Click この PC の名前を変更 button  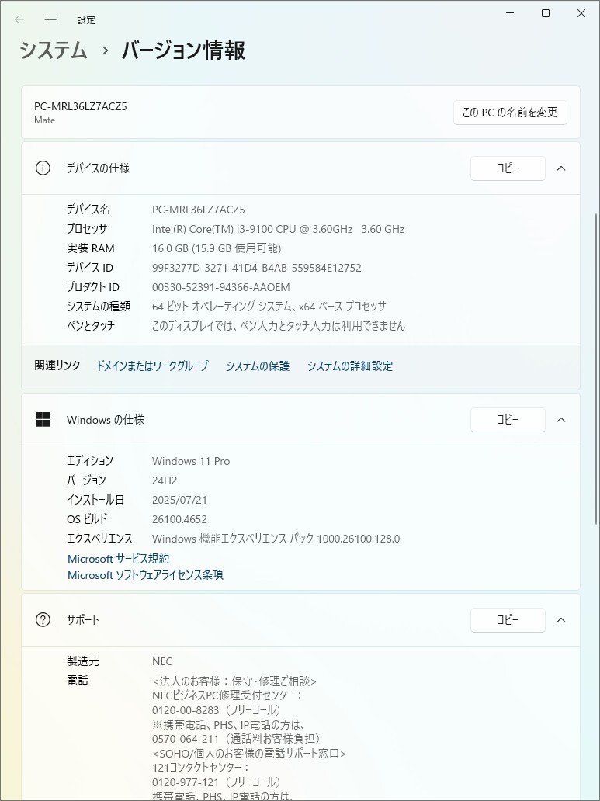pyautogui.click(x=510, y=112)
